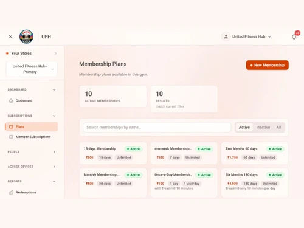Click the ₹4,500 price text
The image size is (304, 228).
point(232,184)
